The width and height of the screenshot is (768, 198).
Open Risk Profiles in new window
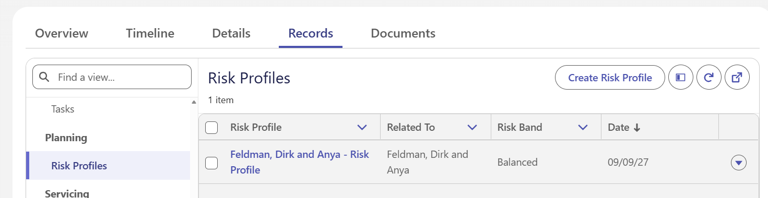point(737,78)
